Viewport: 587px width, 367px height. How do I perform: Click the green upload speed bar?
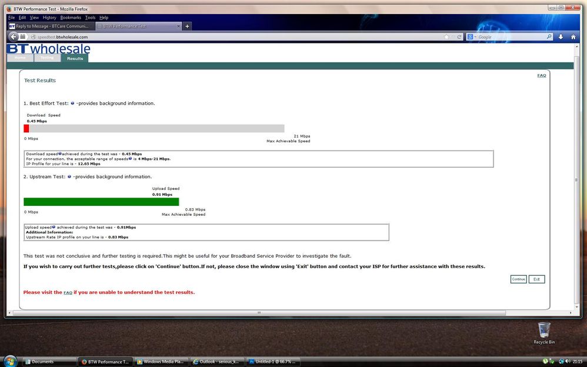(101, 202)
